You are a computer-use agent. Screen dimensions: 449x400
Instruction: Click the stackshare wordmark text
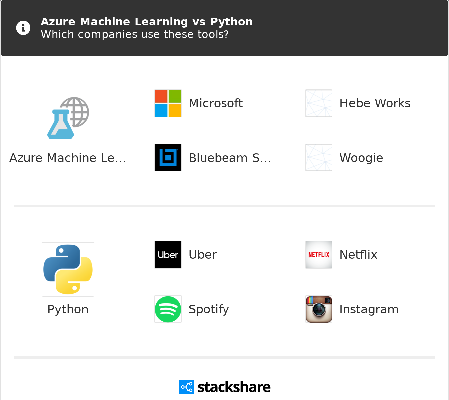pos(234,387)
